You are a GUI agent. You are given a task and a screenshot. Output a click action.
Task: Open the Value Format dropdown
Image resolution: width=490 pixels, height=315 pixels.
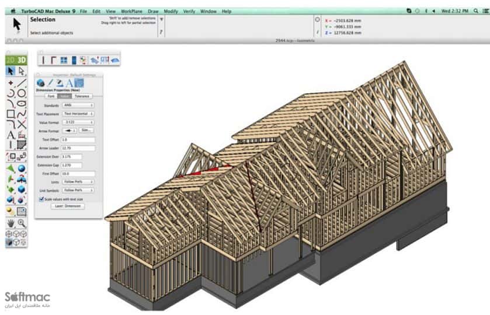click(x=78, y=123)
